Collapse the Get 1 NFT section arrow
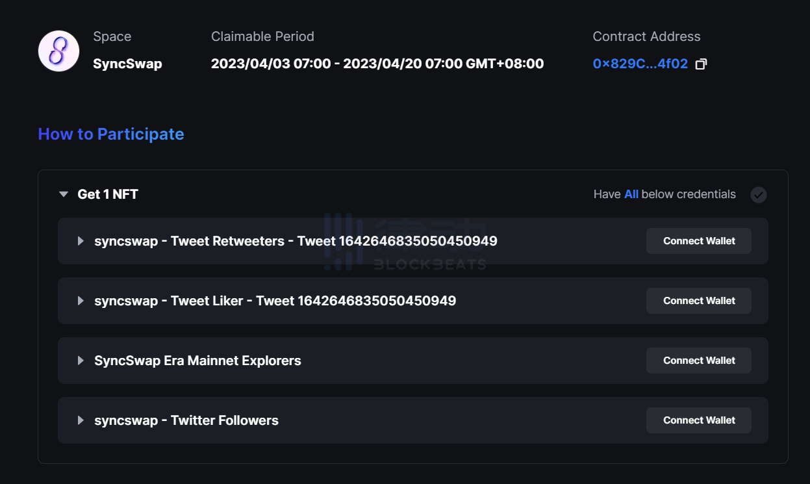This screenshot has width=810, height=484. pyautogui.click(x=64, y=194)
